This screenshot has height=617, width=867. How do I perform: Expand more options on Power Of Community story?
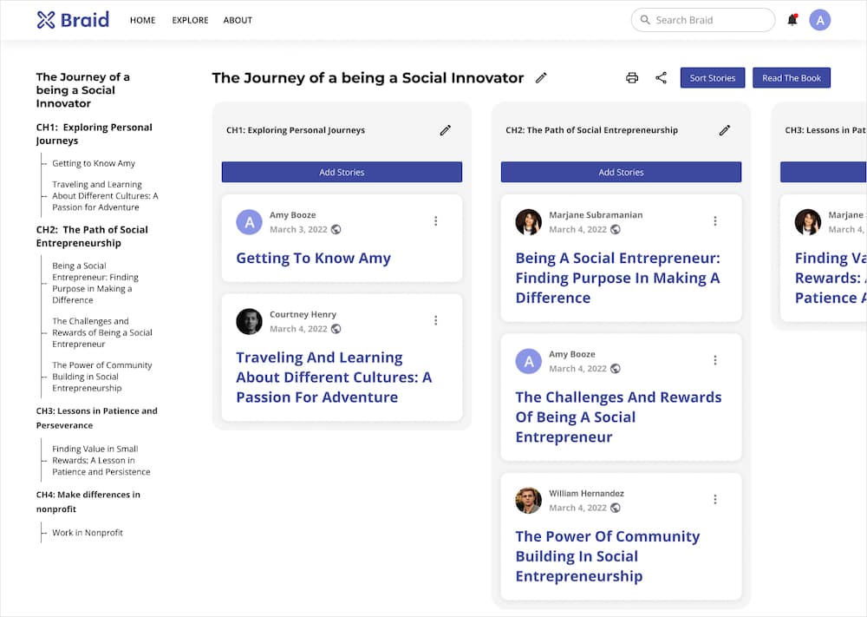click(714, 499)
